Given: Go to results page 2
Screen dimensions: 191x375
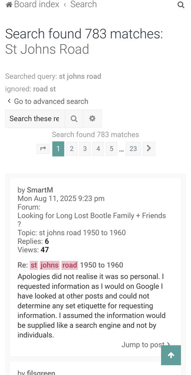Looking at the screenshot, I should tap(72, 149).
